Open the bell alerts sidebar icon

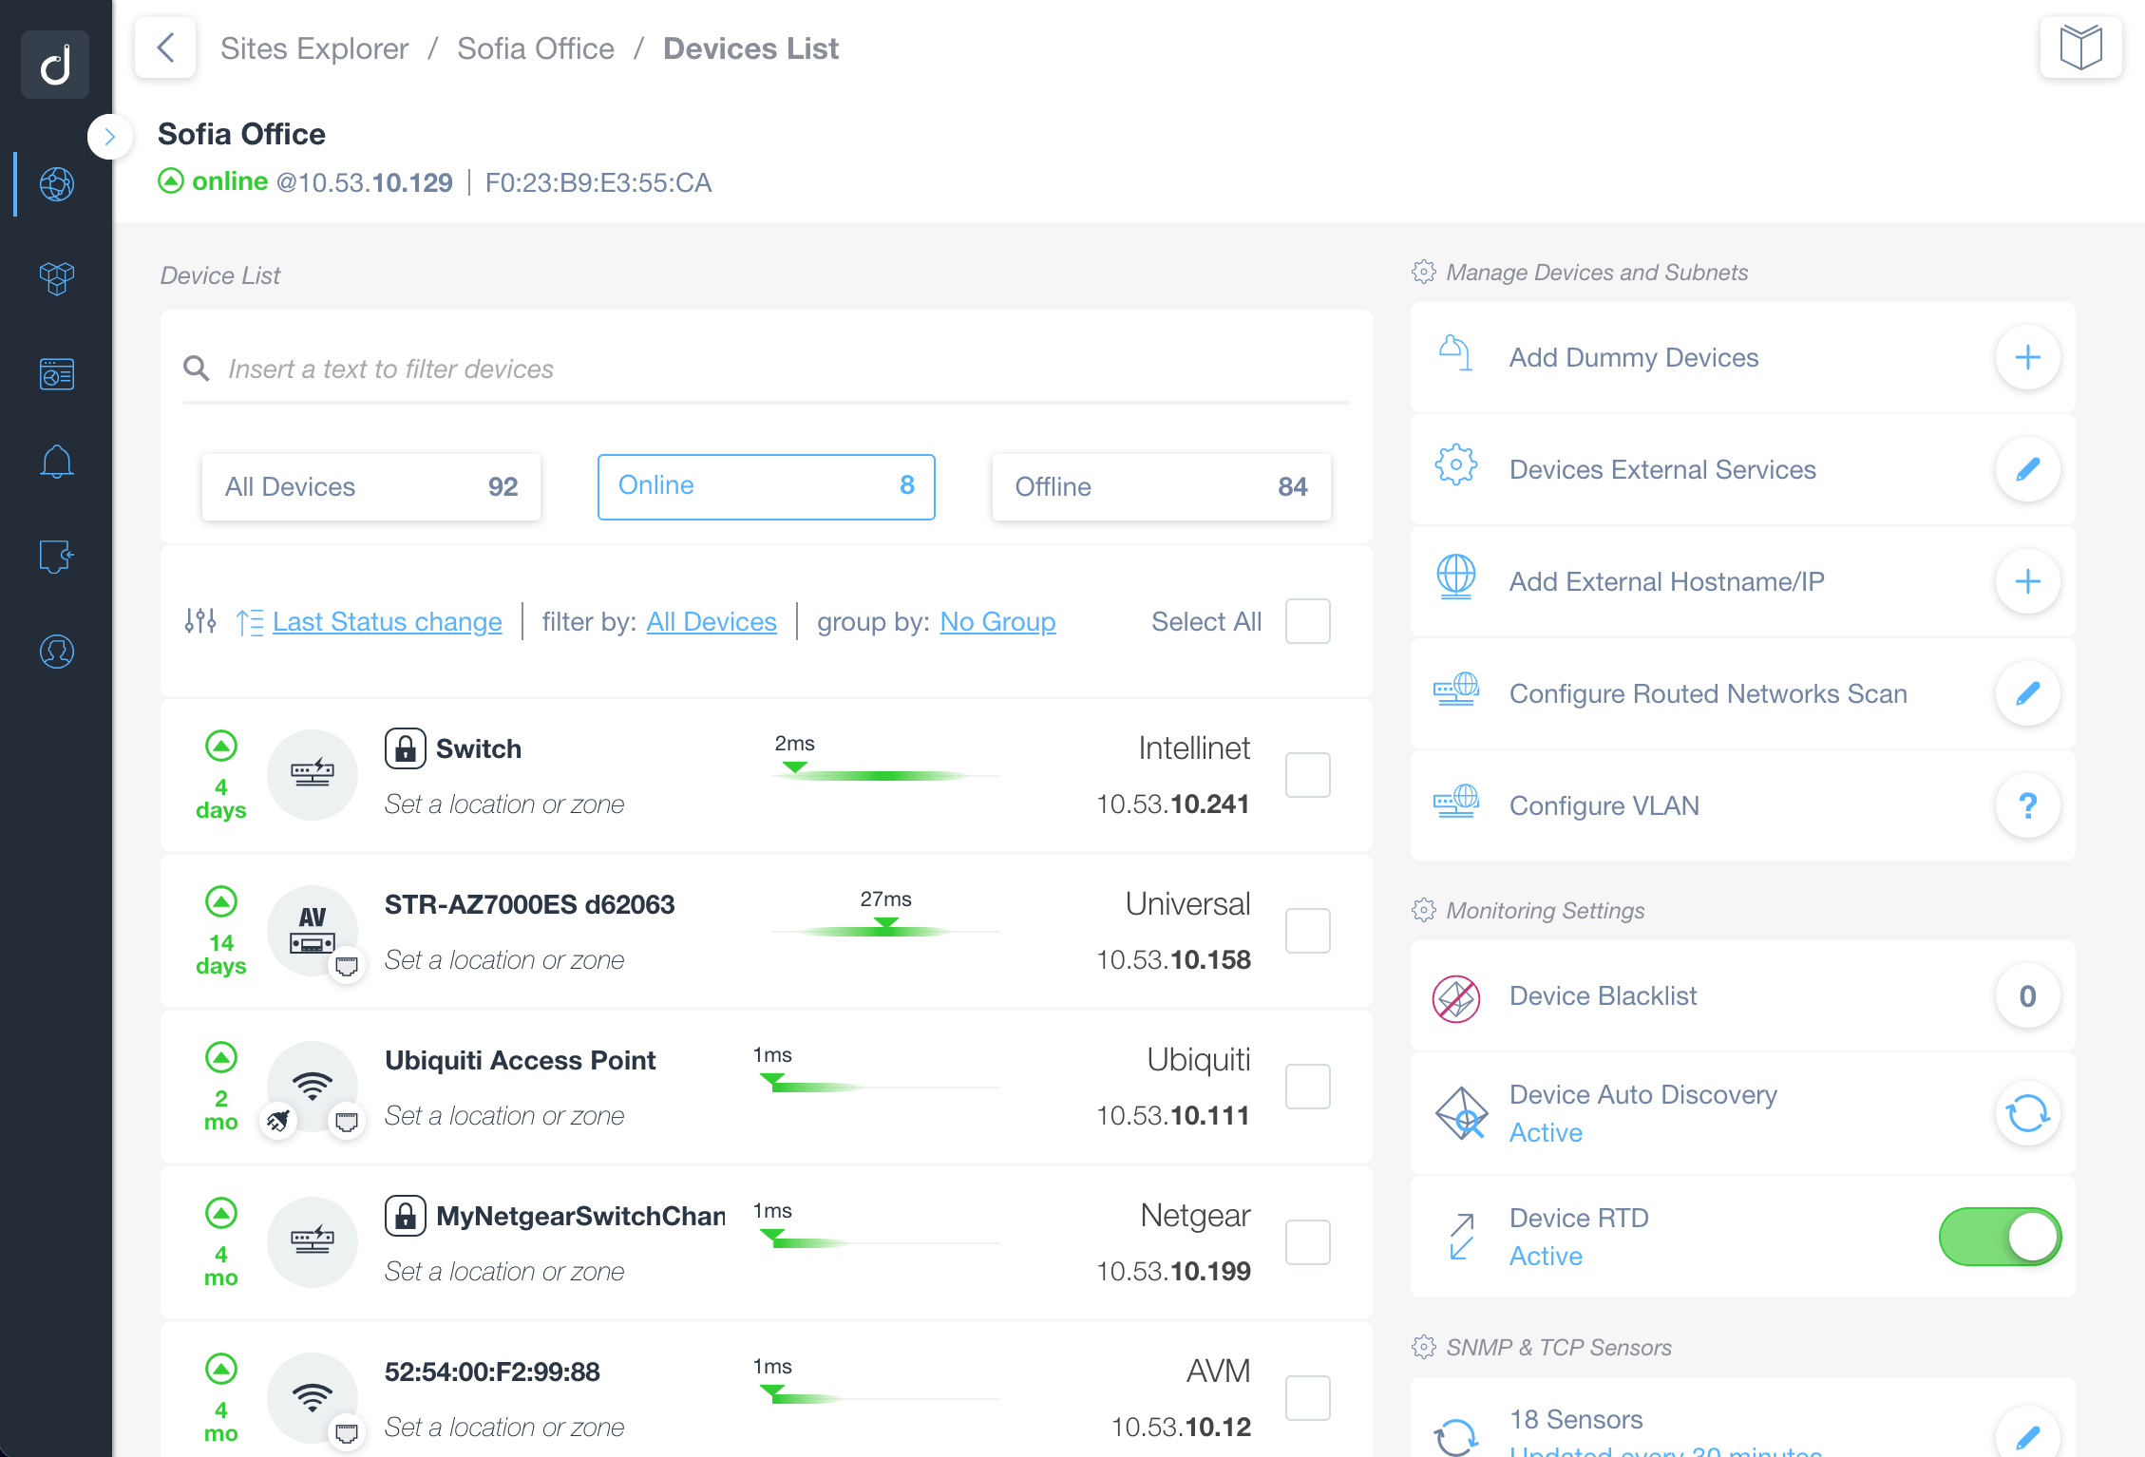57,463
